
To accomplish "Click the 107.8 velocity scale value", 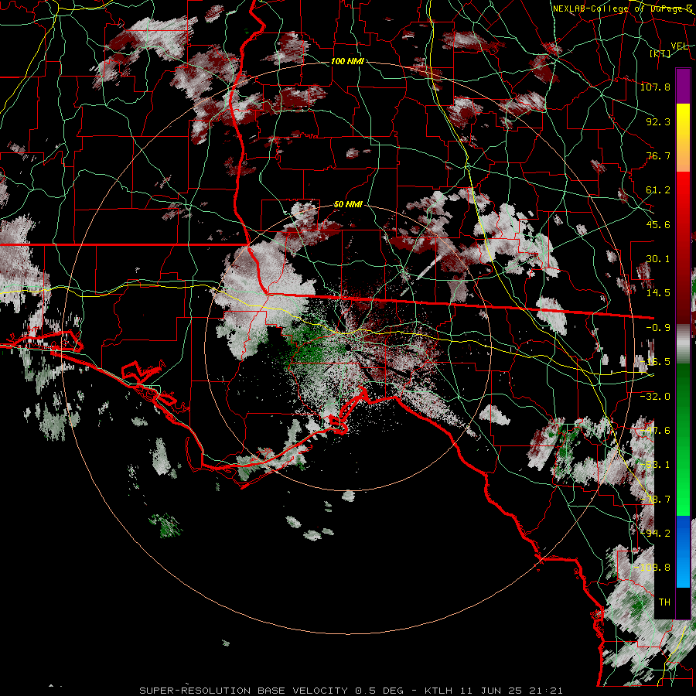I will [x=655, y=87].
